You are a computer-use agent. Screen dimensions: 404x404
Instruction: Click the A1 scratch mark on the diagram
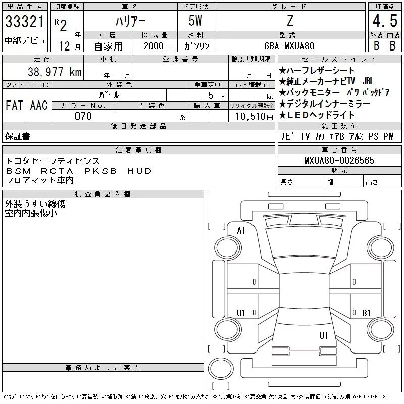click(241, 231)
